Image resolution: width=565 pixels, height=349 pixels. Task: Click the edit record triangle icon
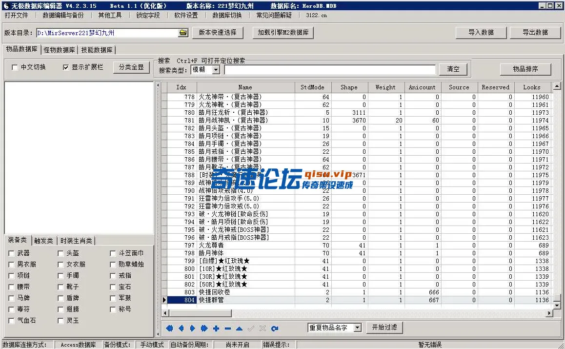pyautogui.click(x=239, y=328)
